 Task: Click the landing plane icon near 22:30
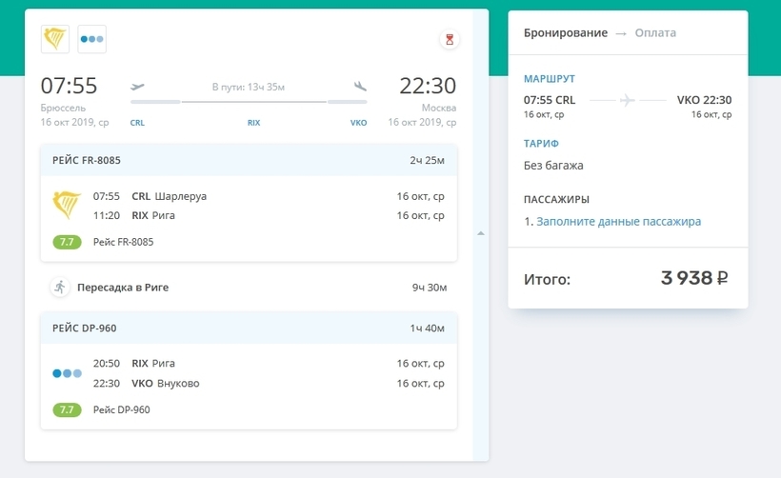(x=360, y=86)
